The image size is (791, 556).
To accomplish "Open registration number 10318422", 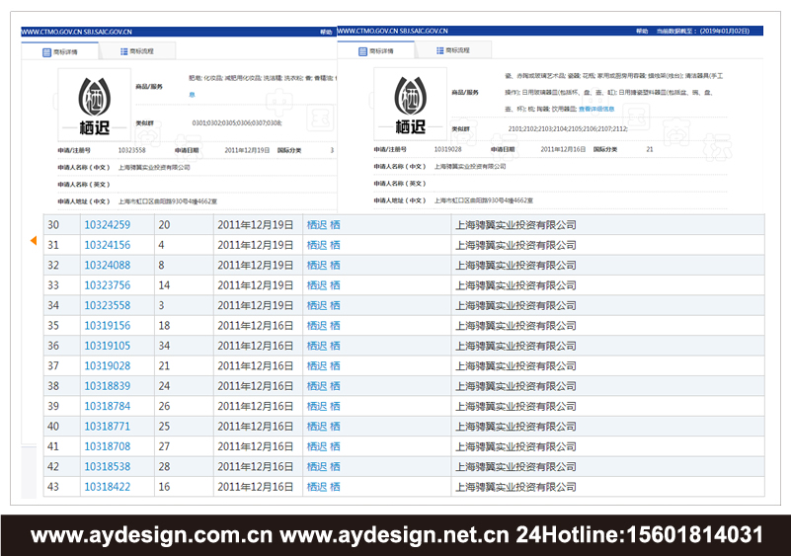I will click(x=107, y=487).
